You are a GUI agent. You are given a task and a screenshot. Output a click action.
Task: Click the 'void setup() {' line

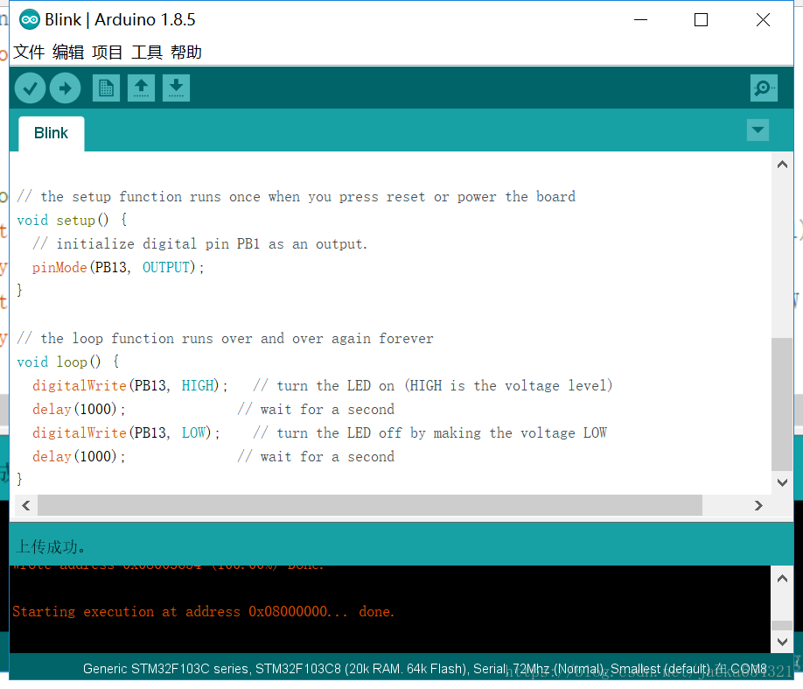73,221
